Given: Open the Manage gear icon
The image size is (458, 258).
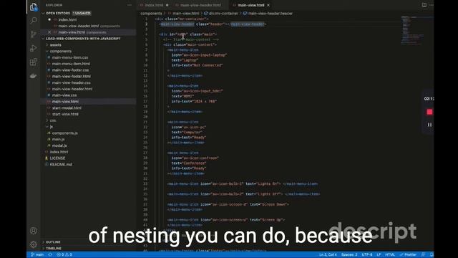Looking at the screenshot, I should (34, 244).
